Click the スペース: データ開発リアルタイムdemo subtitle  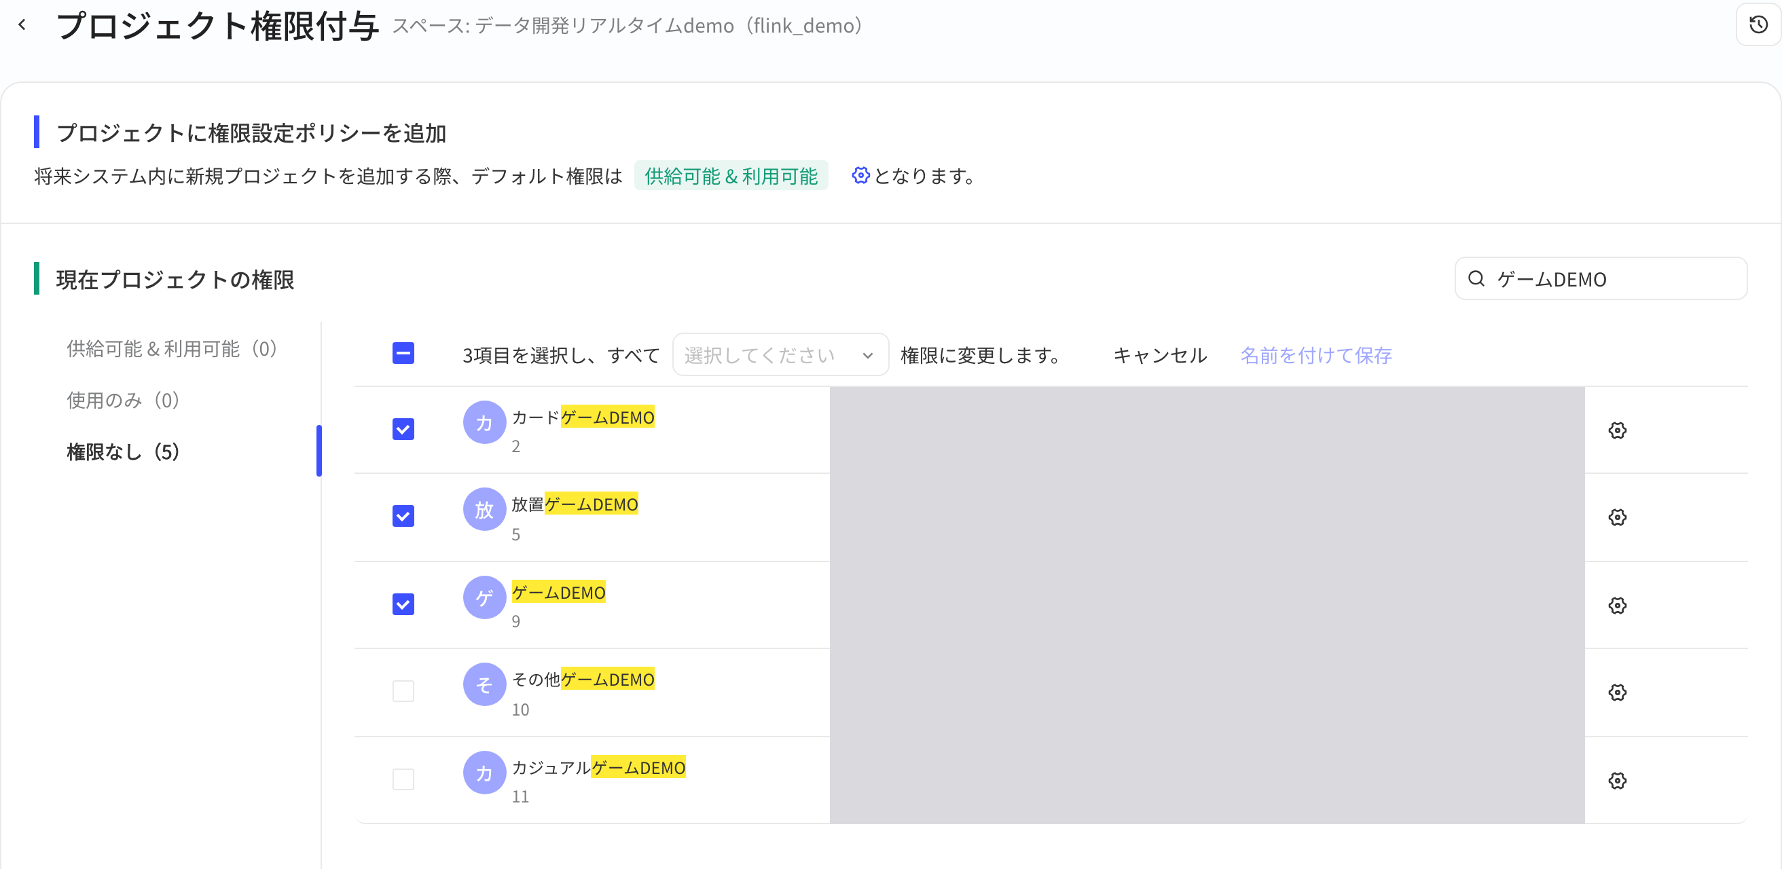coord(628,26)
